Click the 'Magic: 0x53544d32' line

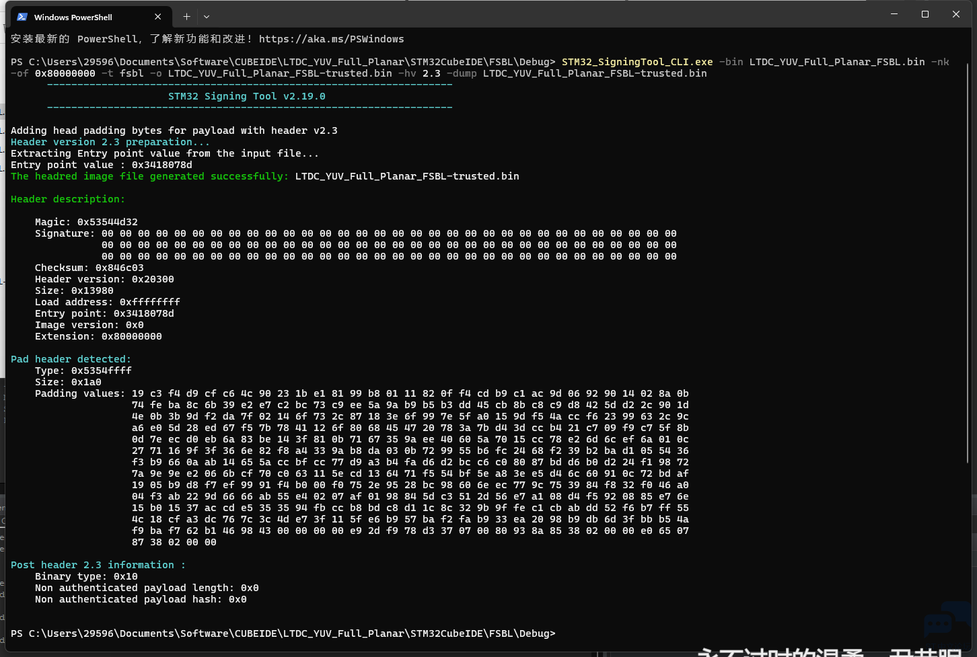click(86, 222)
